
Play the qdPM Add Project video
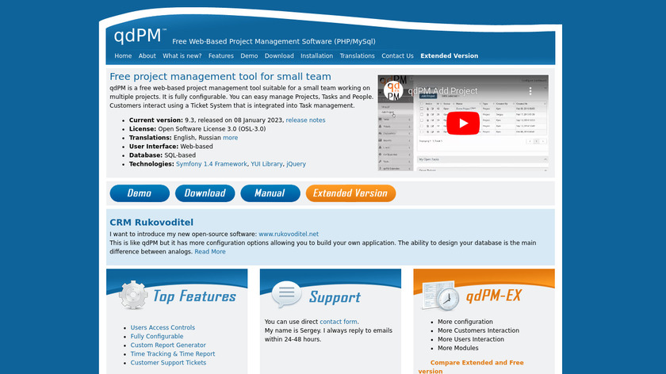(463, 123)
